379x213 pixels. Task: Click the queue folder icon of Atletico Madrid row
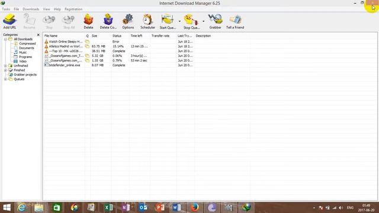pos(87,46)
